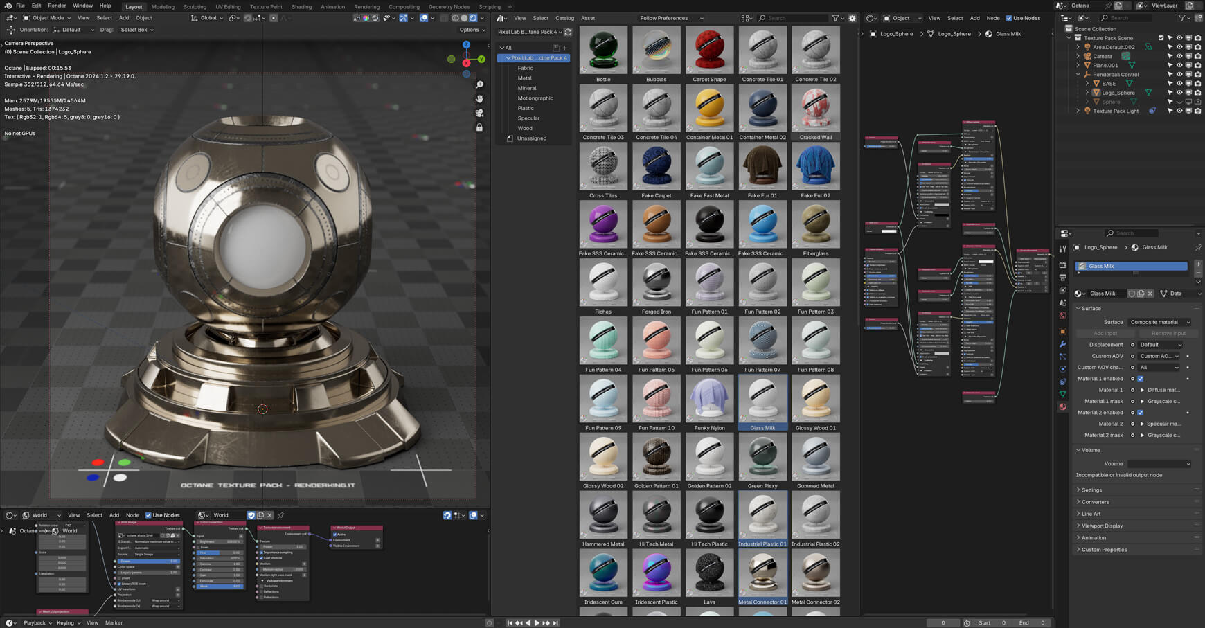
Task: Select the Metal catalog
Action: [x=525, y=78]
